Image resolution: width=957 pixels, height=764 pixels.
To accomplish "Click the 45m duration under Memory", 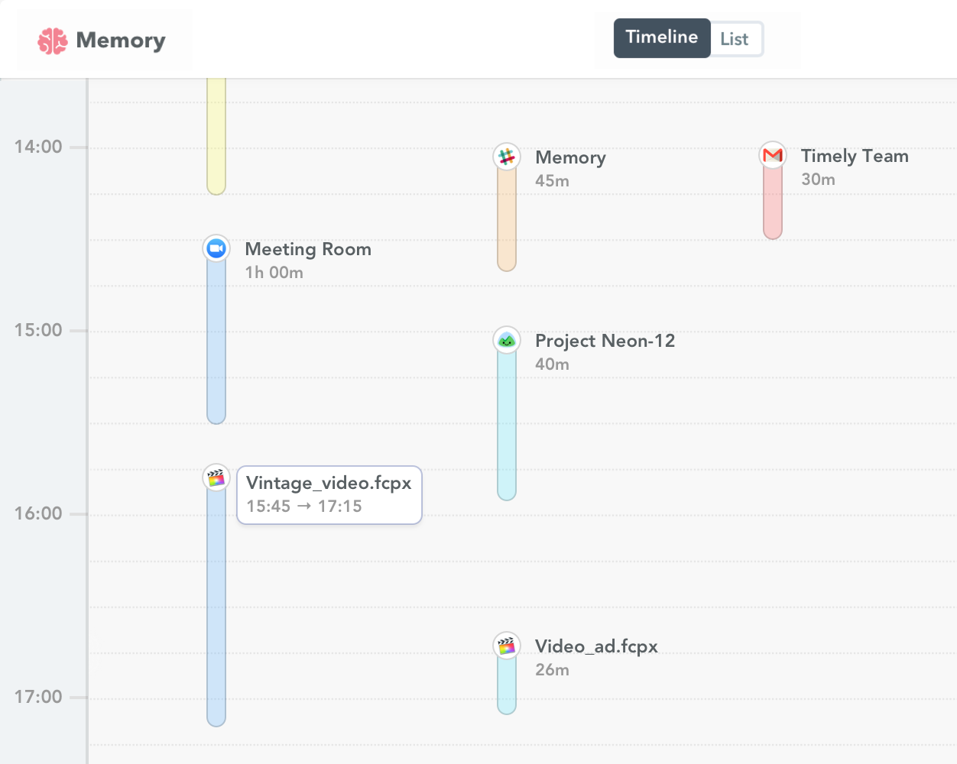I will (x=552, y=180).
